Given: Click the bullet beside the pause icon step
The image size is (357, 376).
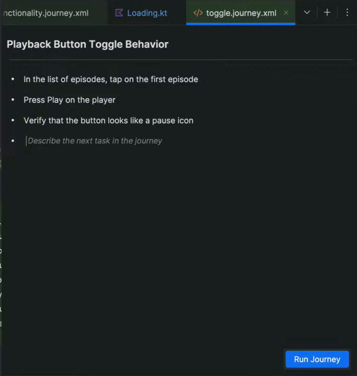Looking at the screenshot, I should (x=13, y=120).
